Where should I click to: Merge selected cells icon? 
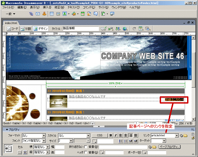click(20, 152)
